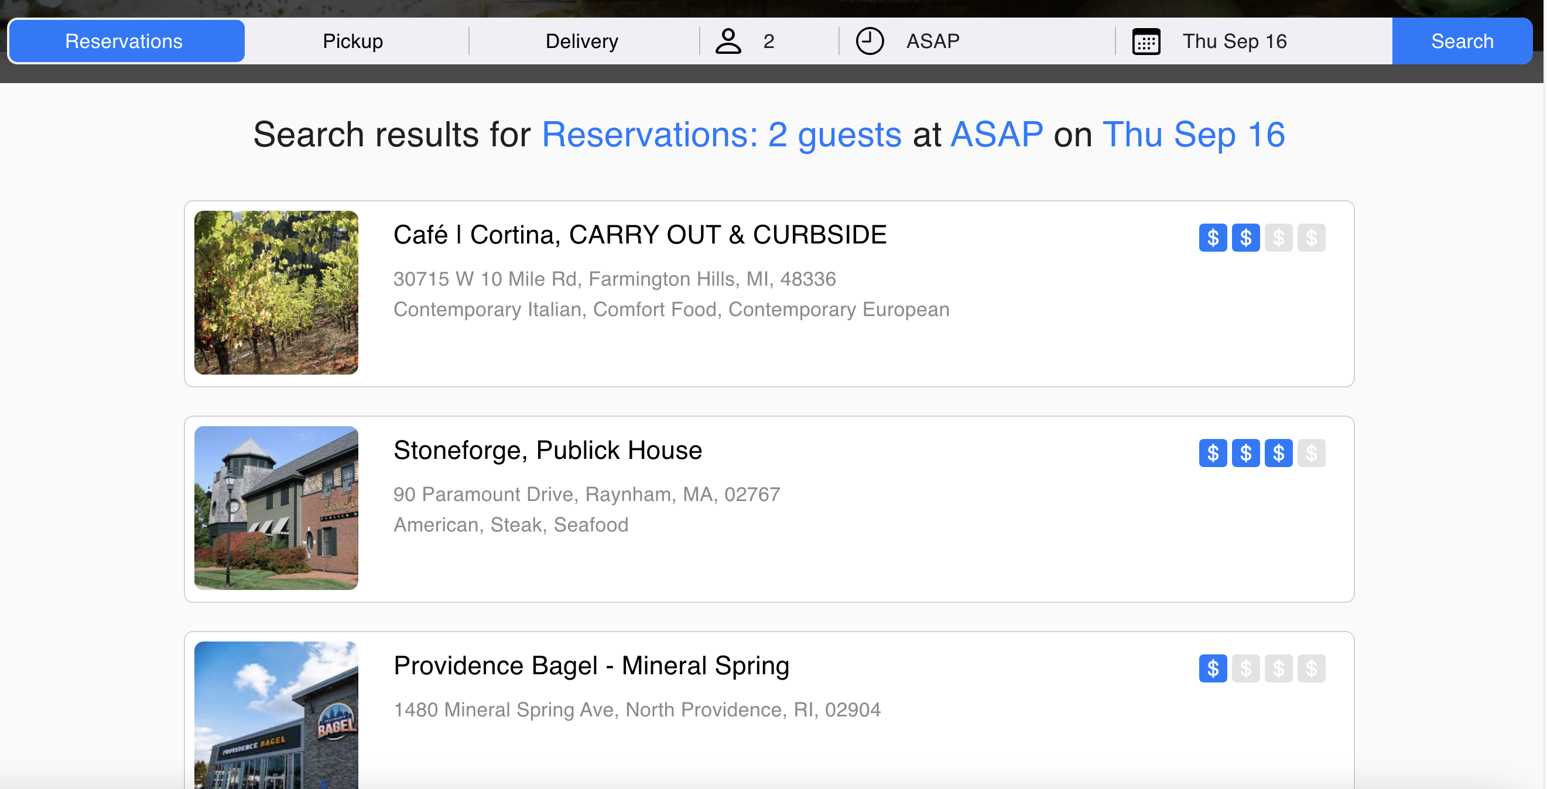Open Providence Bagel - Mineral Spring title

click(591, 666)
